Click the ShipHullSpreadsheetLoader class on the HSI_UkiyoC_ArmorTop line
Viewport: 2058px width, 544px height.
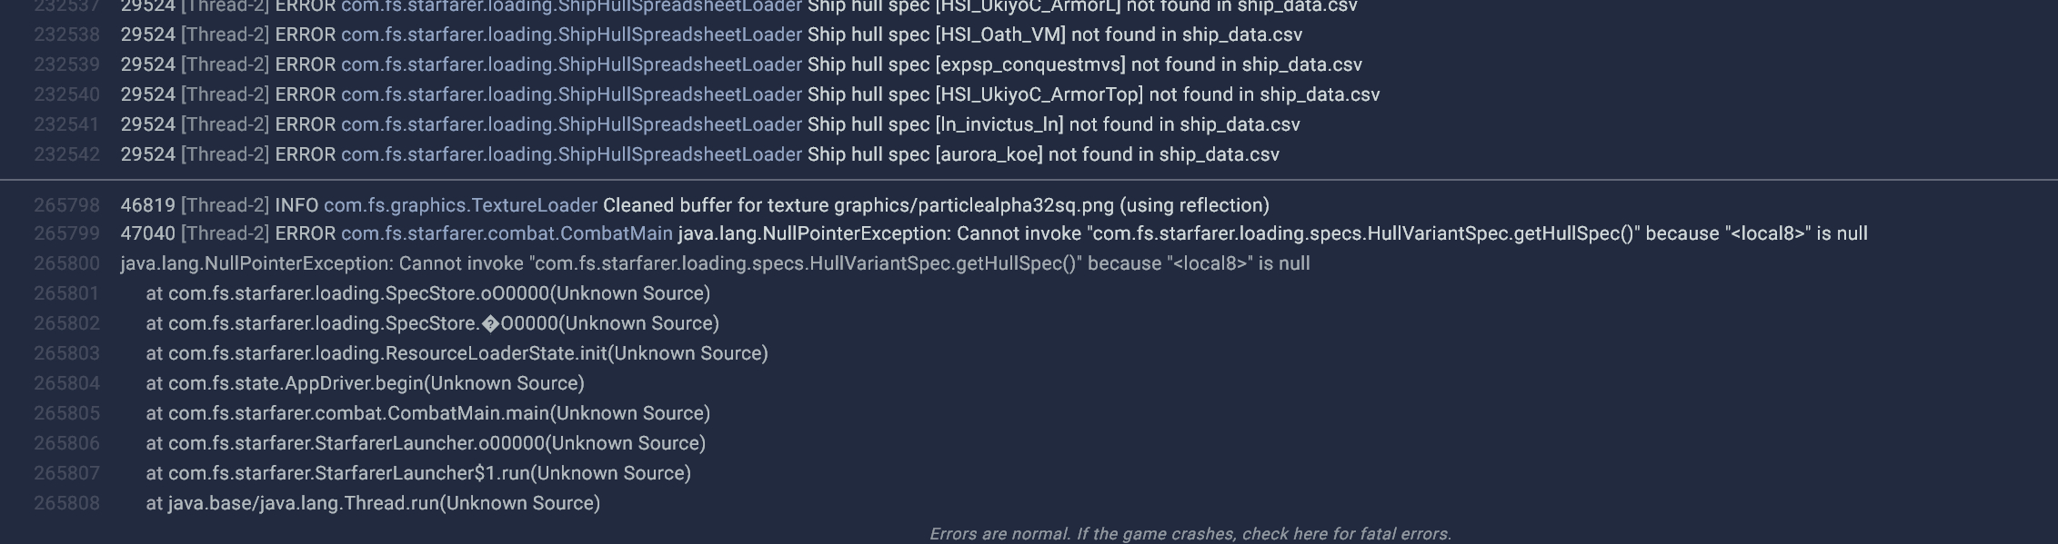click(x=571, y=94)
